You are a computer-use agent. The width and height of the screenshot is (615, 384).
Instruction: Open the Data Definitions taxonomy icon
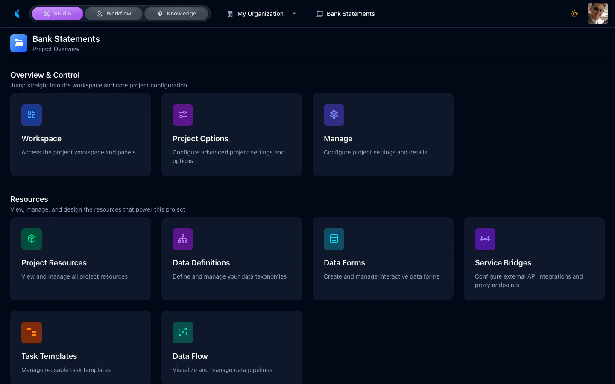(183, 239)
